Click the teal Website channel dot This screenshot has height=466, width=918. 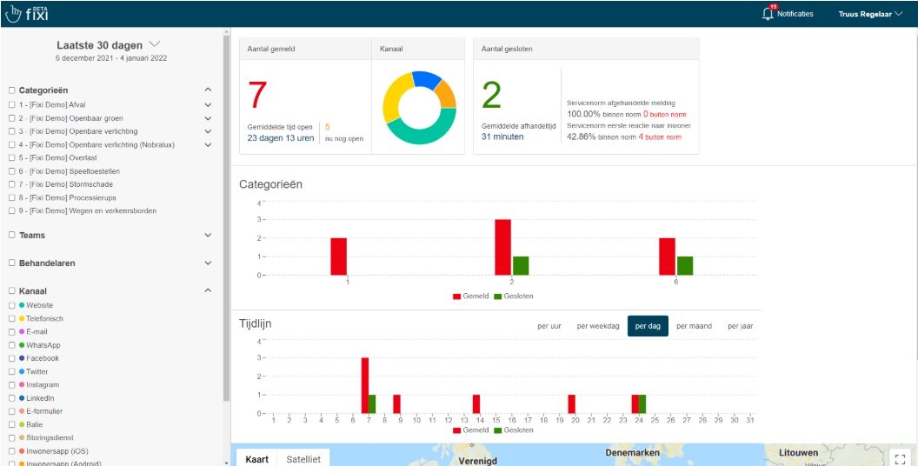[22, 305]
